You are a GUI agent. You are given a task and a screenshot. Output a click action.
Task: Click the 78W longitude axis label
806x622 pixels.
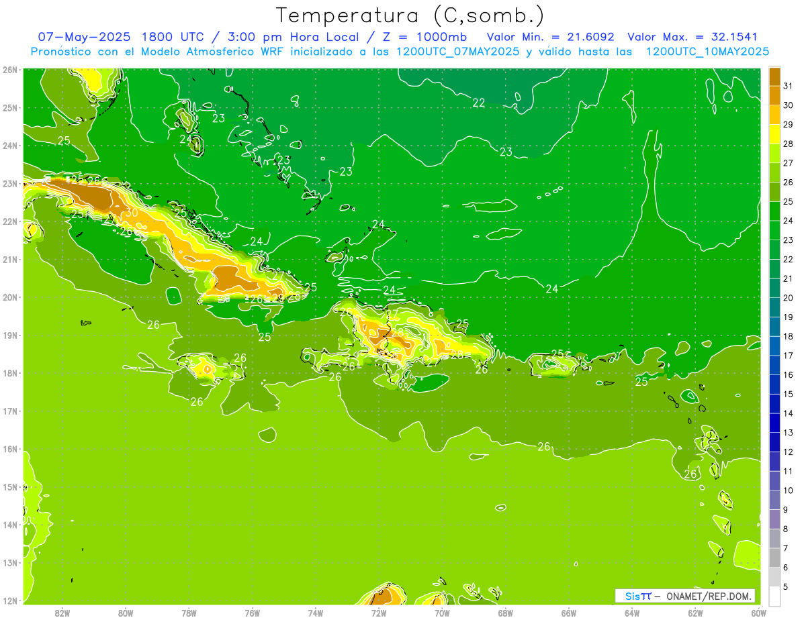[189, 612]
